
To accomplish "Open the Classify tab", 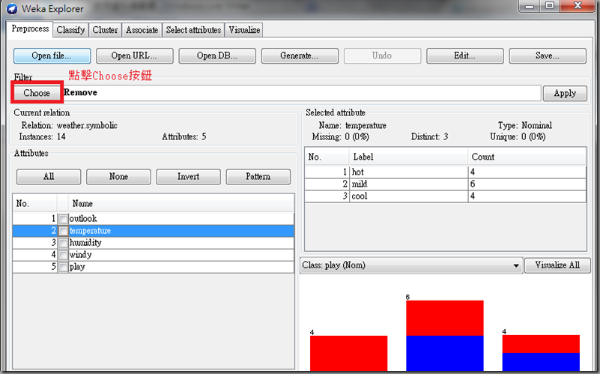I will click(71, 30).
